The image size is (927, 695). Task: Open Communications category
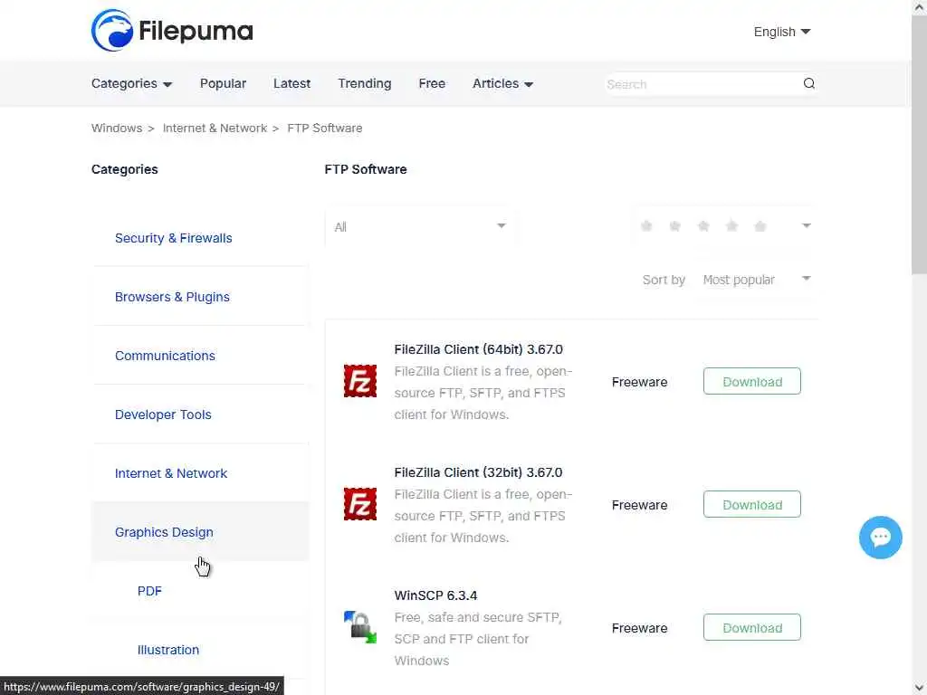tap(165, 356)
